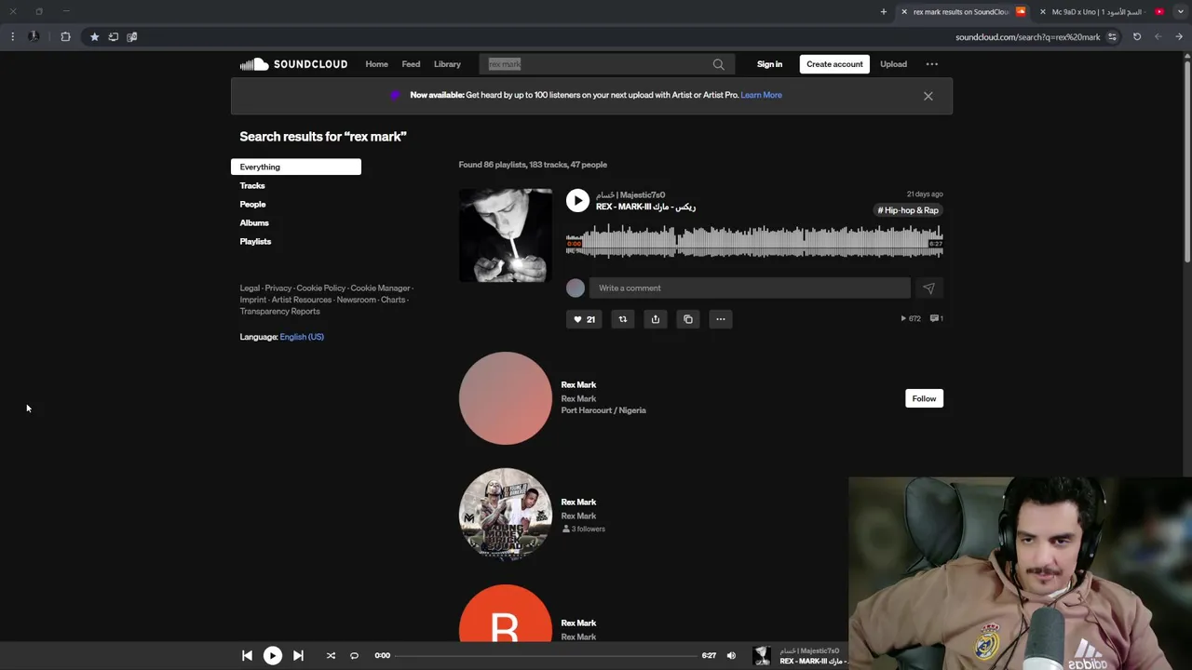Repost the REX - MARK-III track
Image resolution: width=1192 pixels, height=670 pixels.
[x=623, y=319]
